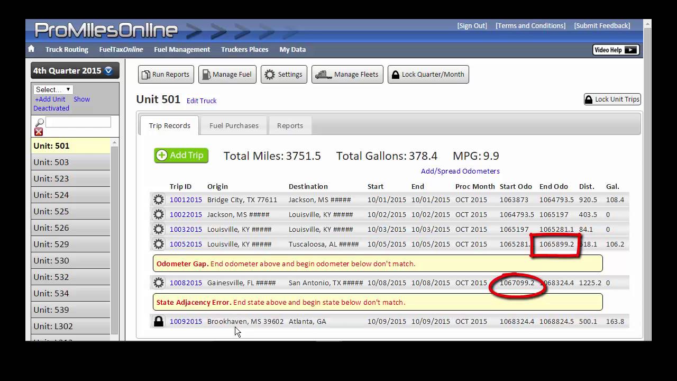Select Unit: 539 in the list
The width and height of the screenshot is (677, 381).
(70, 310)
